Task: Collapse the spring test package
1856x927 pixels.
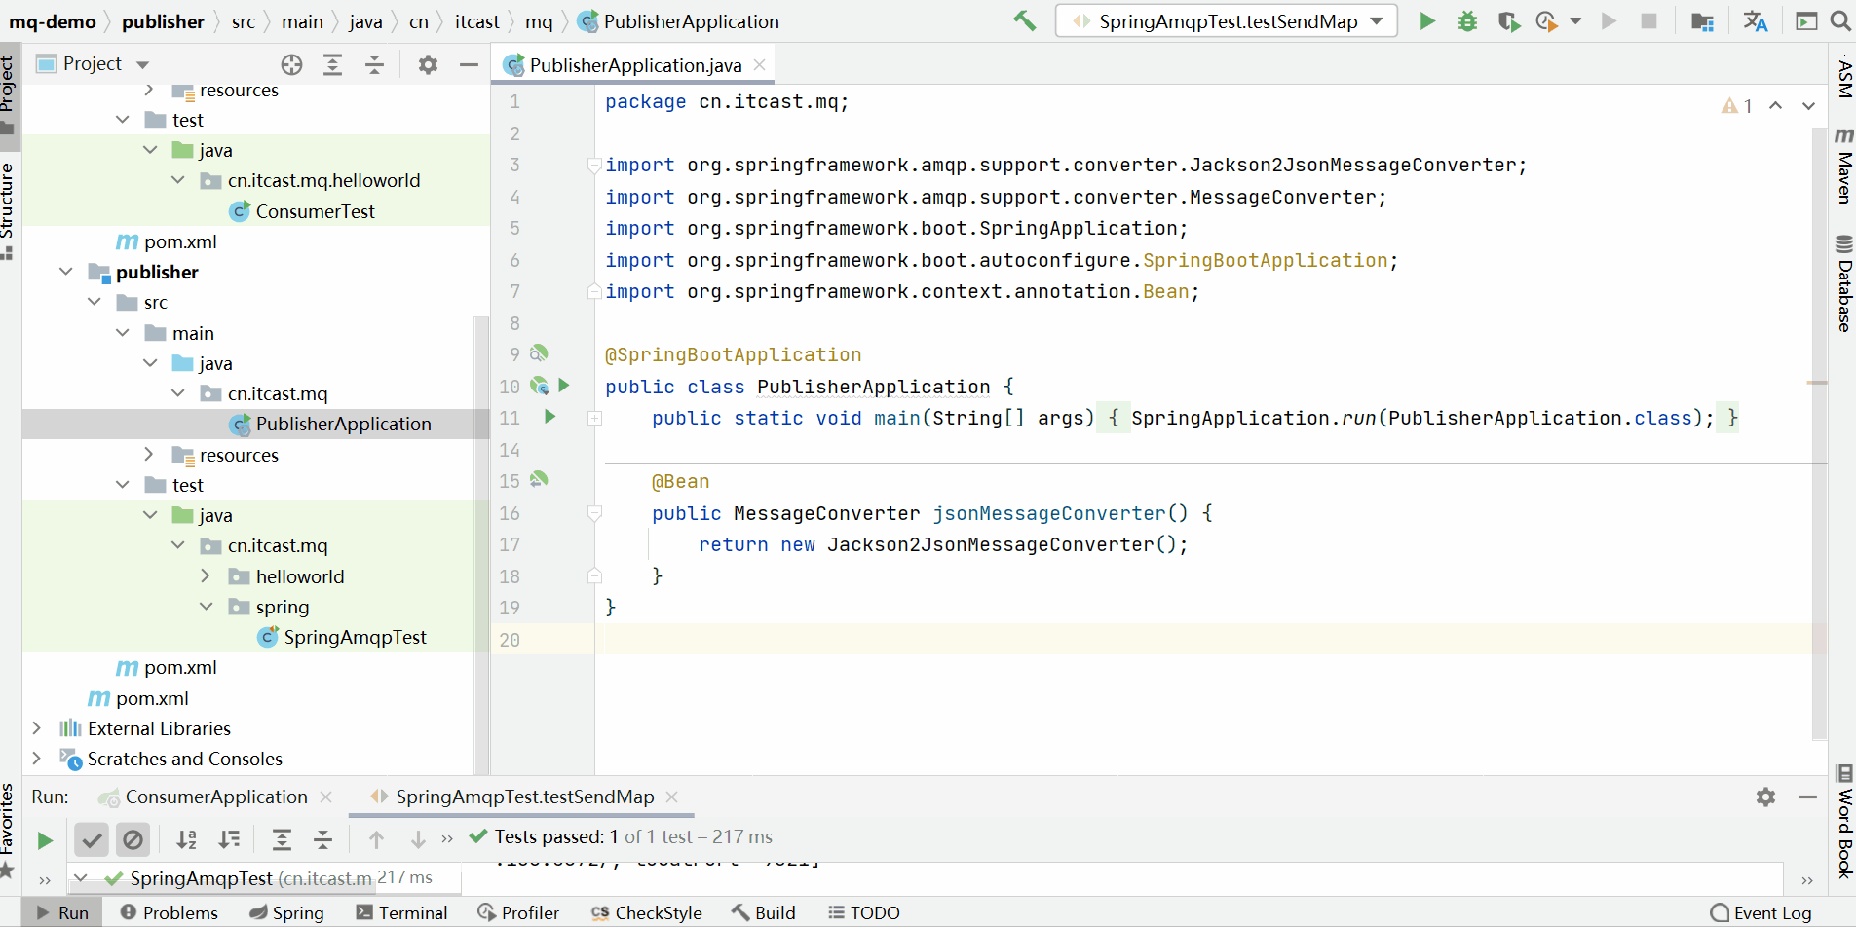Action: tap(206, 607)
